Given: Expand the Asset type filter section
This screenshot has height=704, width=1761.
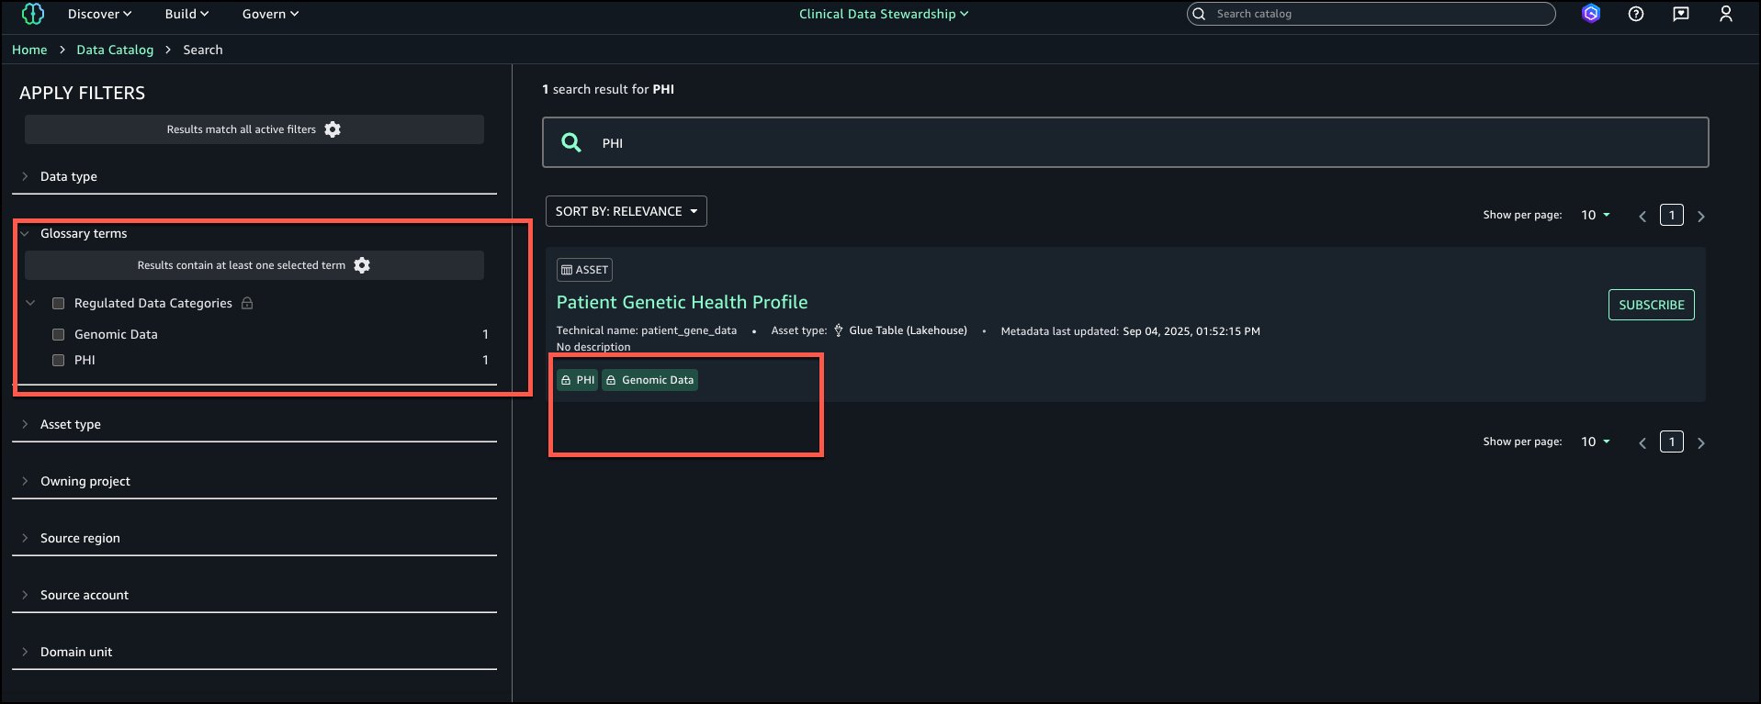Looking at the screenshot, I should (71, 424).
